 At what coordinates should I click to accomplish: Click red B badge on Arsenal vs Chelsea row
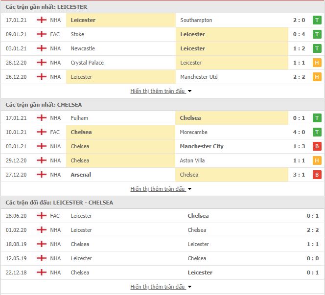click(x=317, y=175)
